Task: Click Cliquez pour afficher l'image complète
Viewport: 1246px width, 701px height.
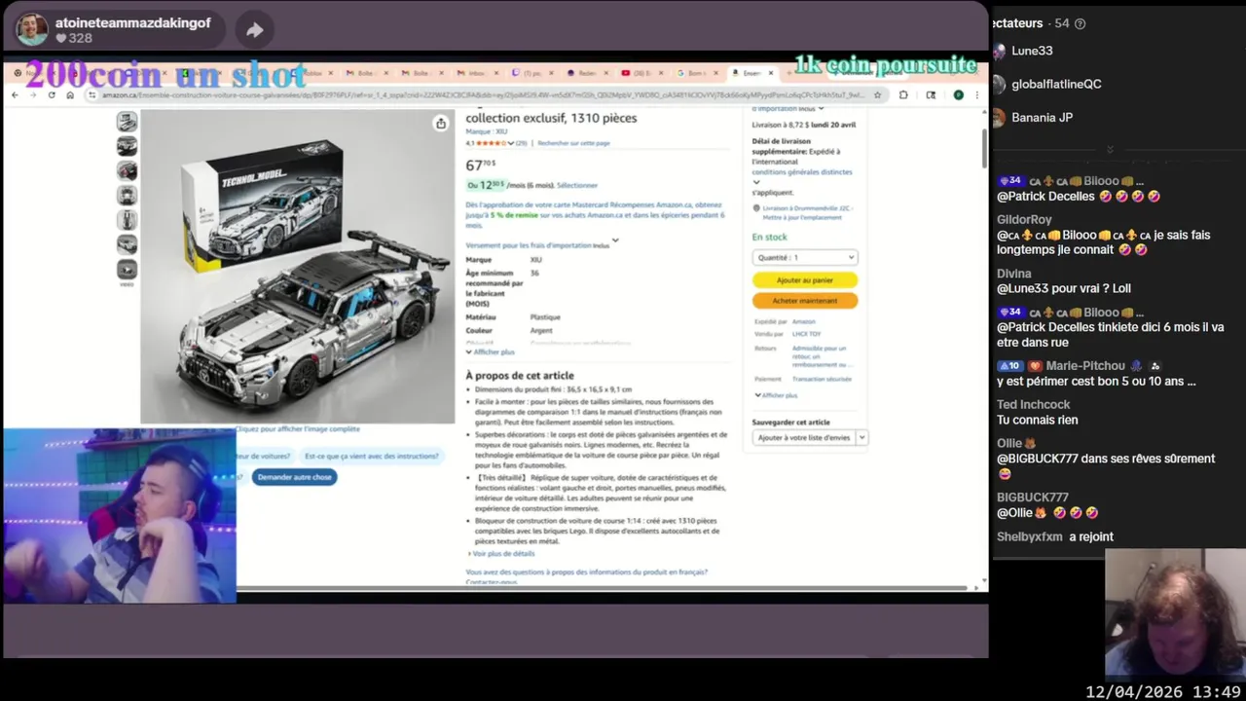Action: click(x=298, y=428)
